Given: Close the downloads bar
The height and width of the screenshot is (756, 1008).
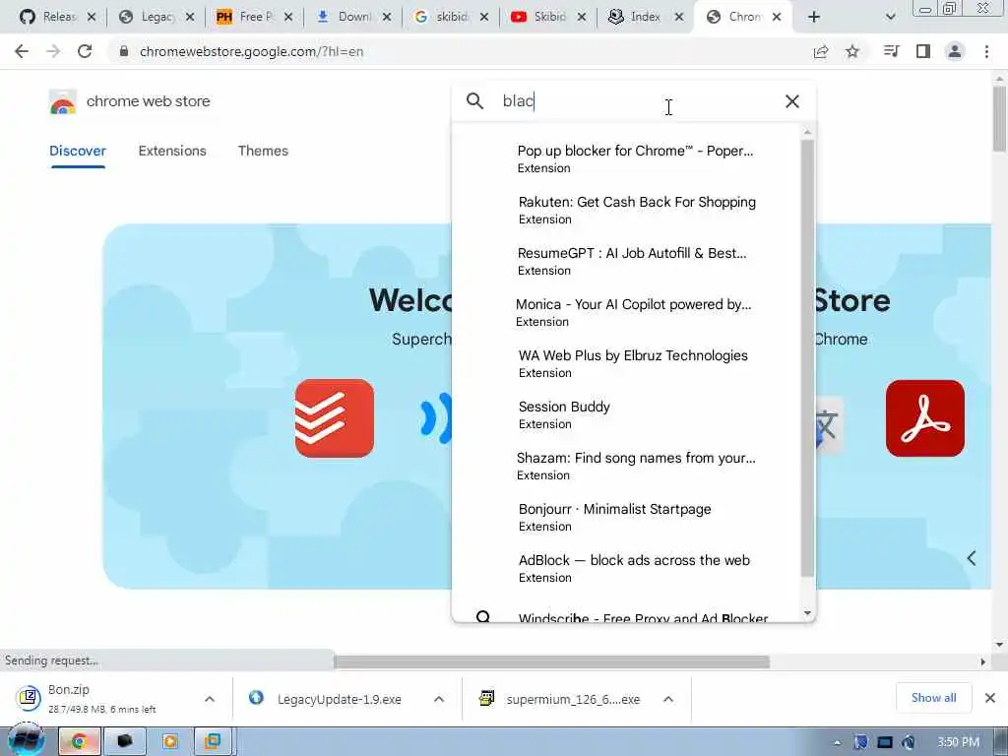Looking at the screenshot, I should coord(990,698).
